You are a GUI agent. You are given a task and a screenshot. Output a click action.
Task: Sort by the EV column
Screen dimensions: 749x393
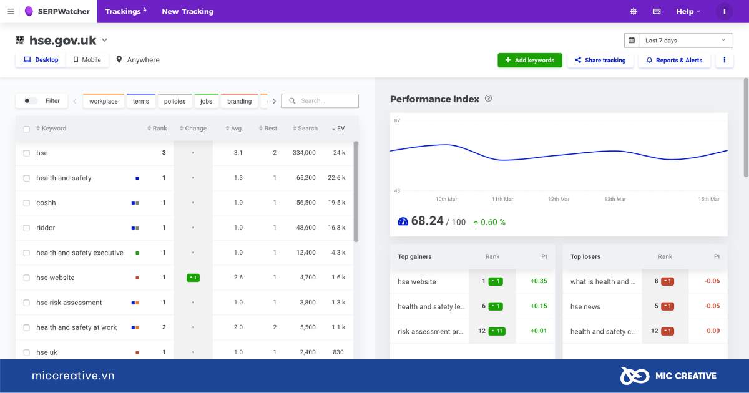pos(338,129)
